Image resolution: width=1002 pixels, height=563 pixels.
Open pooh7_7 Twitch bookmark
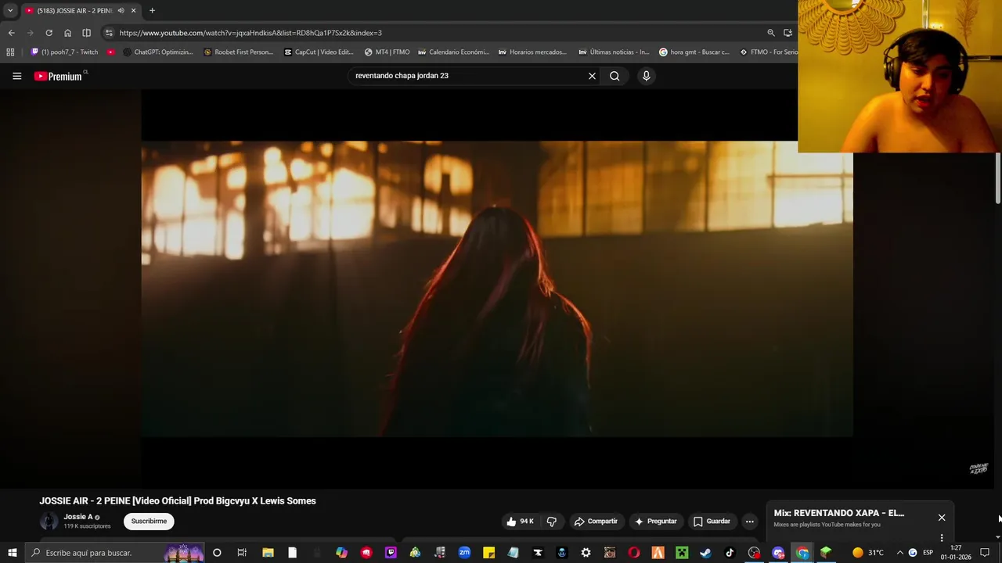coord(64,52)
